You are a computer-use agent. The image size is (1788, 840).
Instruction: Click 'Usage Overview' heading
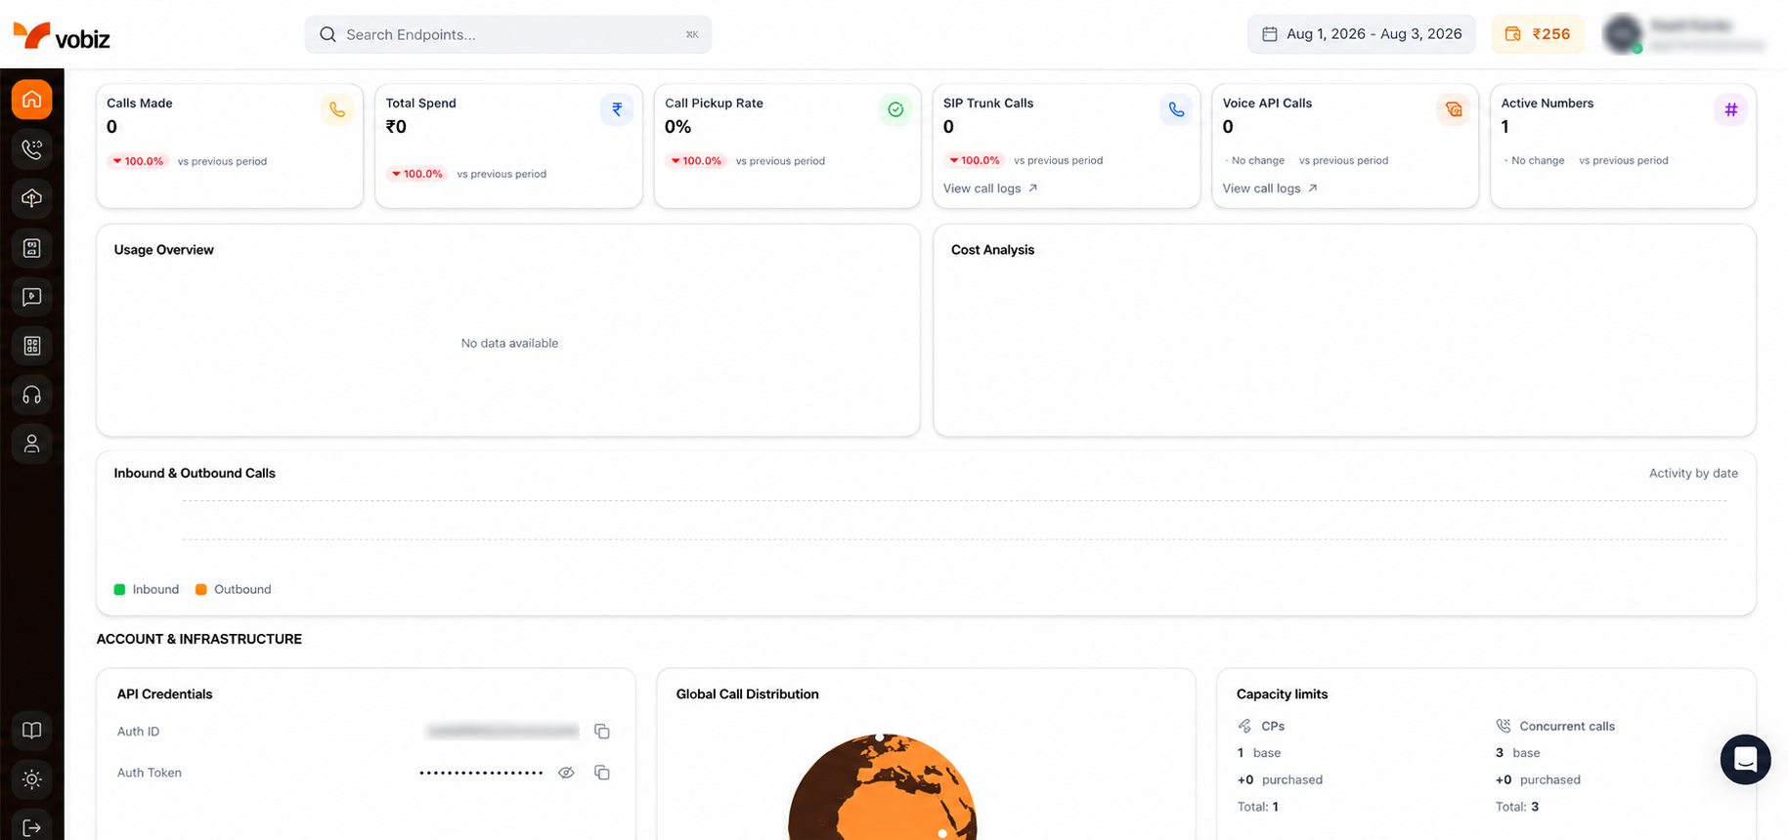pyautogui.click(x=164, y=250)
